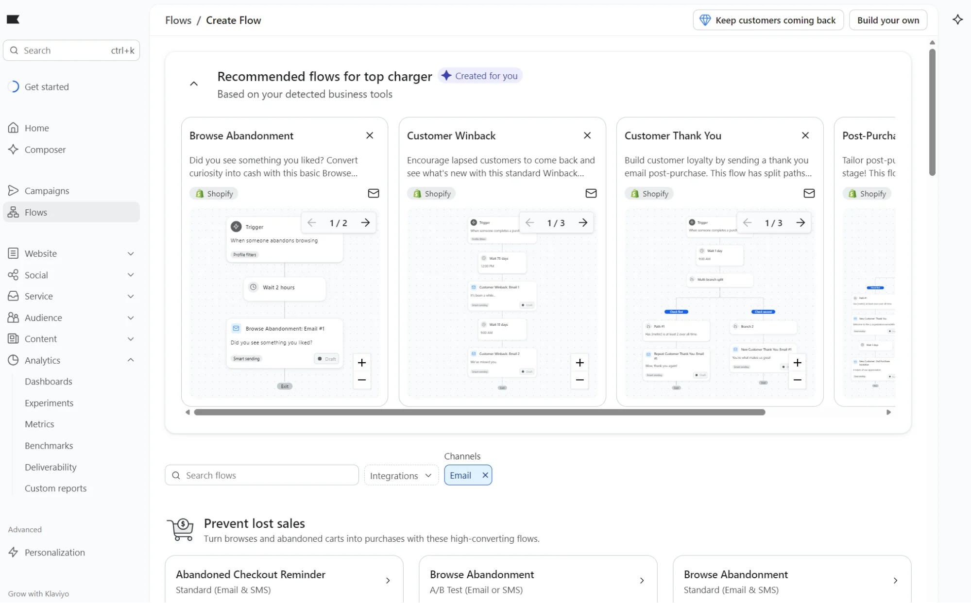Zoom out on Customer Winback preview

579,380
